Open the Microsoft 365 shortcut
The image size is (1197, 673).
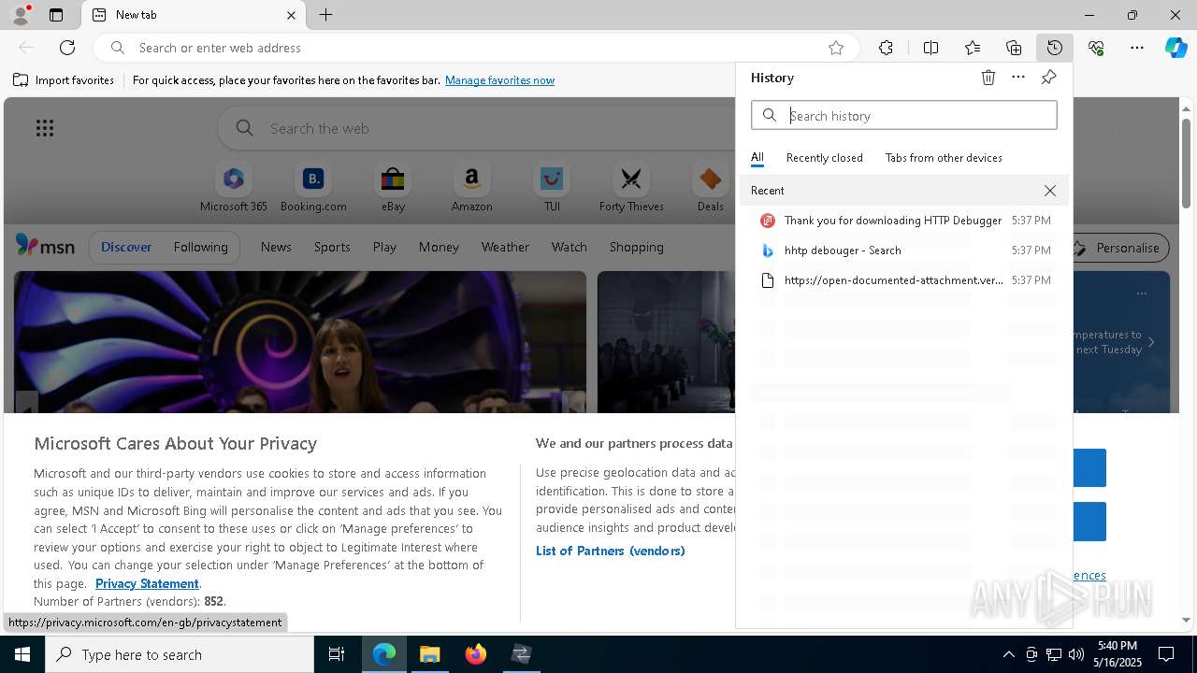[x=234, y=187]
